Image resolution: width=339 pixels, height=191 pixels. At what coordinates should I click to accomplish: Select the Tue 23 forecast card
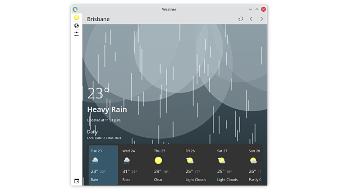pos(103,165)
